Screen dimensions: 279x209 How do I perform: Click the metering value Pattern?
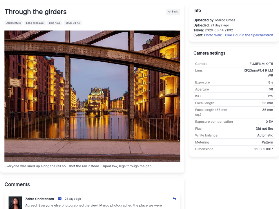[x=267, y=142]
